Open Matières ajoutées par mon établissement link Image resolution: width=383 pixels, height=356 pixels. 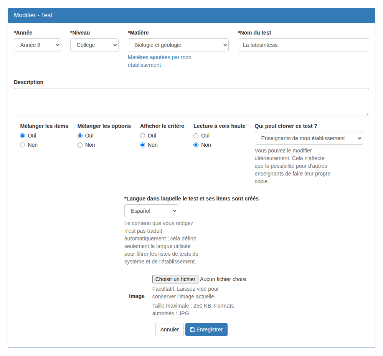[x=160, y=61]
